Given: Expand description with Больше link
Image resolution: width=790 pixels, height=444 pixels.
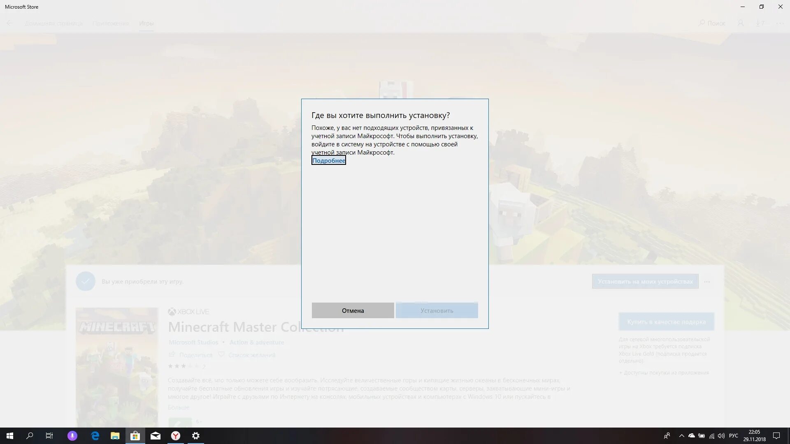Looking at the screenshot, I should (179, 407).
